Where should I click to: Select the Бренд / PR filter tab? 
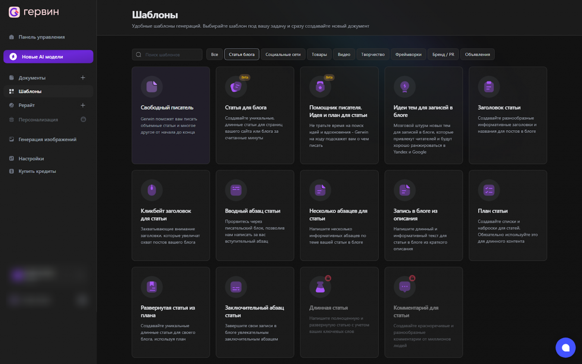click(x=443, y=55)
